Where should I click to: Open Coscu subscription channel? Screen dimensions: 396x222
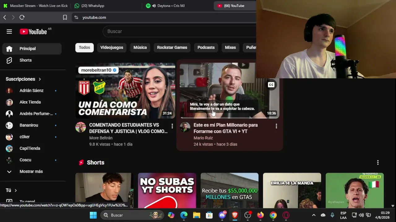click(32, 160)
